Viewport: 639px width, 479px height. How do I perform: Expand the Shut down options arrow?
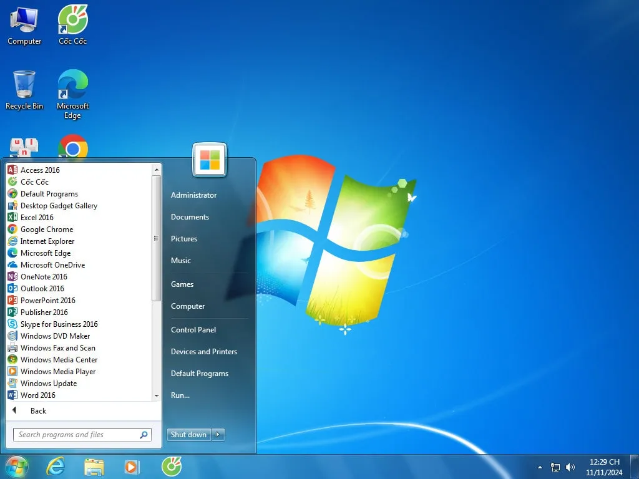point(218,435)
